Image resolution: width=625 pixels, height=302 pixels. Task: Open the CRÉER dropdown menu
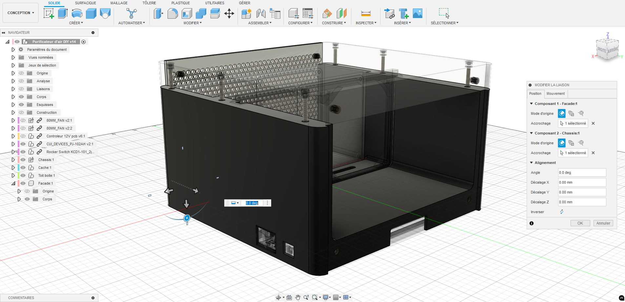click(76, 23)
